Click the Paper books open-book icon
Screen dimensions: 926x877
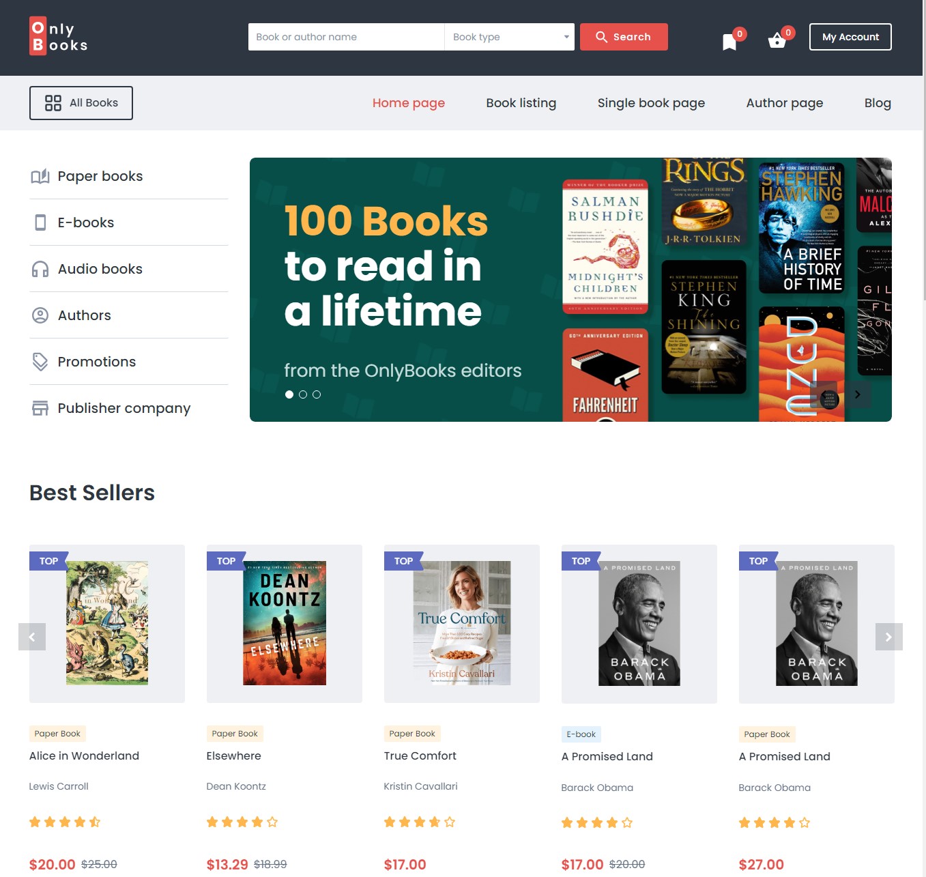point(40,176)
